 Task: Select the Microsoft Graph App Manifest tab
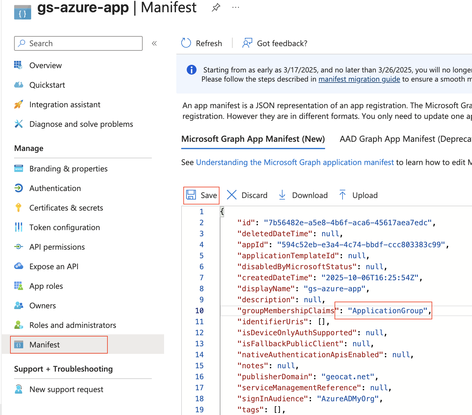(253, 139)
